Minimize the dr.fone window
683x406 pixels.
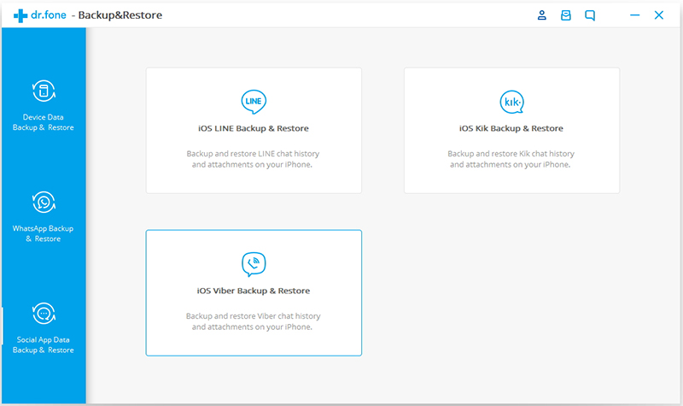click(x=634, y=15)
